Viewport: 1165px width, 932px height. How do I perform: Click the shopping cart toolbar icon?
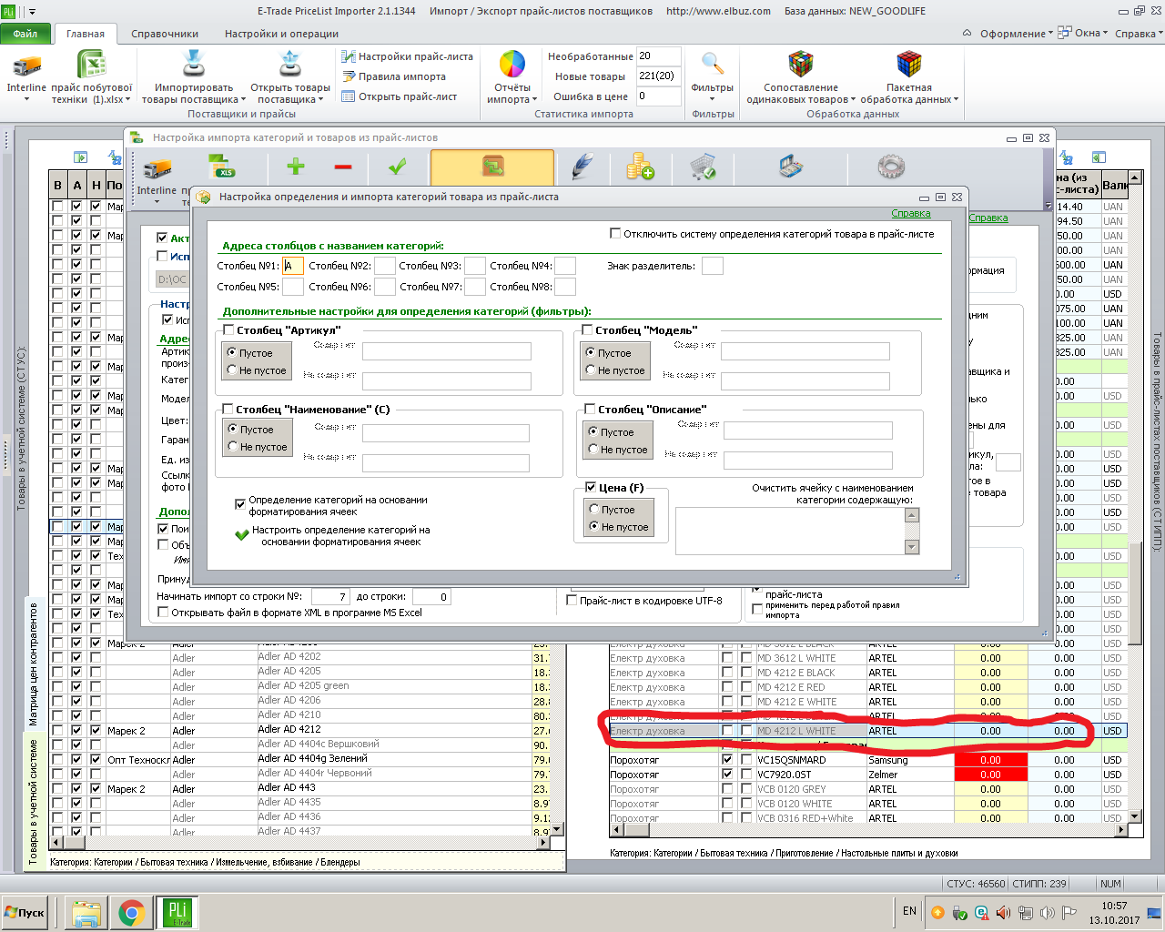coord(703,167)
